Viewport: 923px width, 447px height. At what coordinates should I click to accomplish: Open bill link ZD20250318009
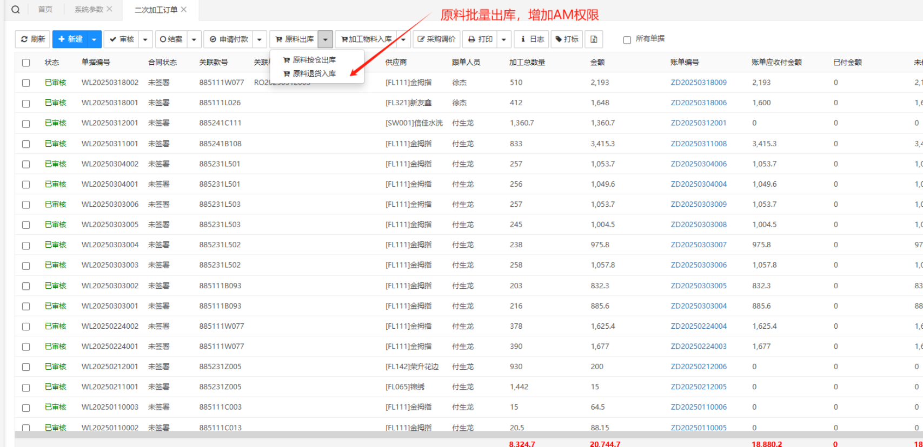point(699,83)
